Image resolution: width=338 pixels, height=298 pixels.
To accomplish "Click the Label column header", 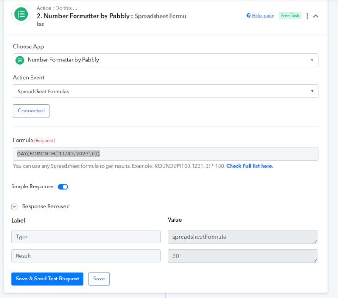I will tap(18, 221).
